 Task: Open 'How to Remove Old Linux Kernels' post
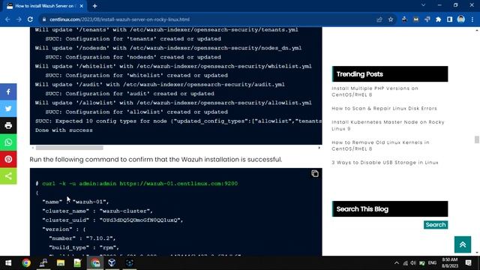click(380, 145)
